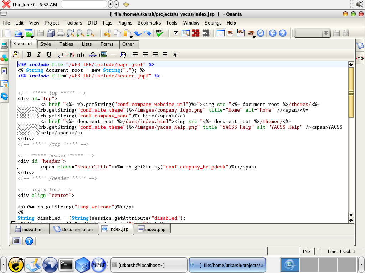
Task: Run the ABC spell check icon
Action: coord(159,33)
